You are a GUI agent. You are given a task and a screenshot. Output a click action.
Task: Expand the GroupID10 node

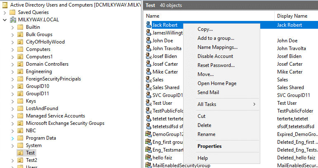(12, 87)
